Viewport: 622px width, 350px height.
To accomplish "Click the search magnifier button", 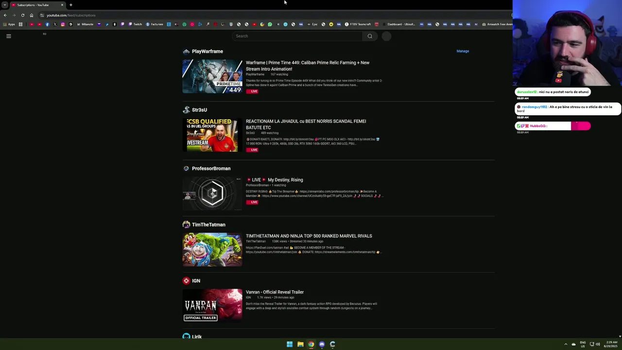I will (x=370, y=36).
